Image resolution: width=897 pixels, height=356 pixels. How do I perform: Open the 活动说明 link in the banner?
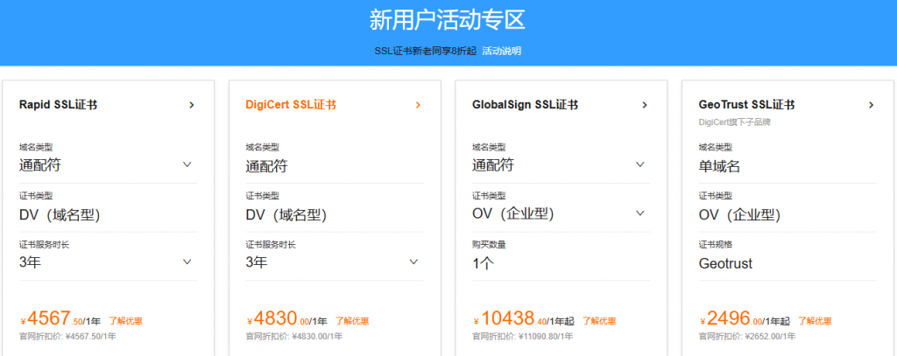pos(501,51)
